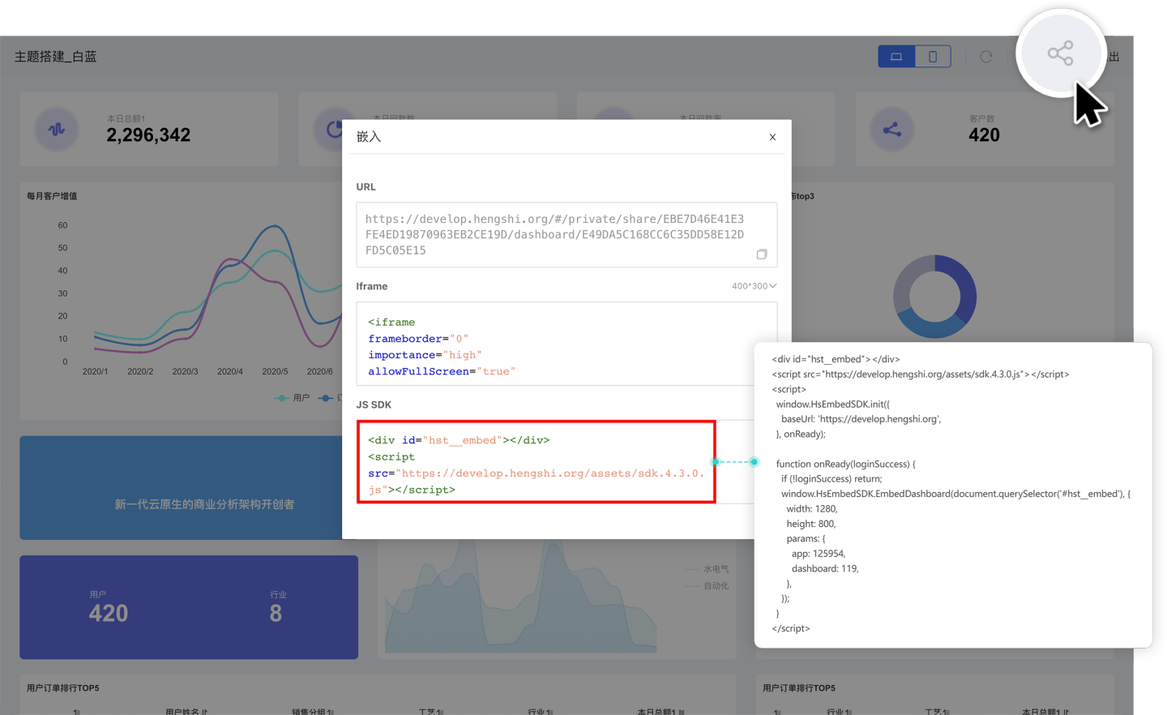Click the 'width: 1280,' code line
The height and width of the screenshot is (715, 1167).
812,509
